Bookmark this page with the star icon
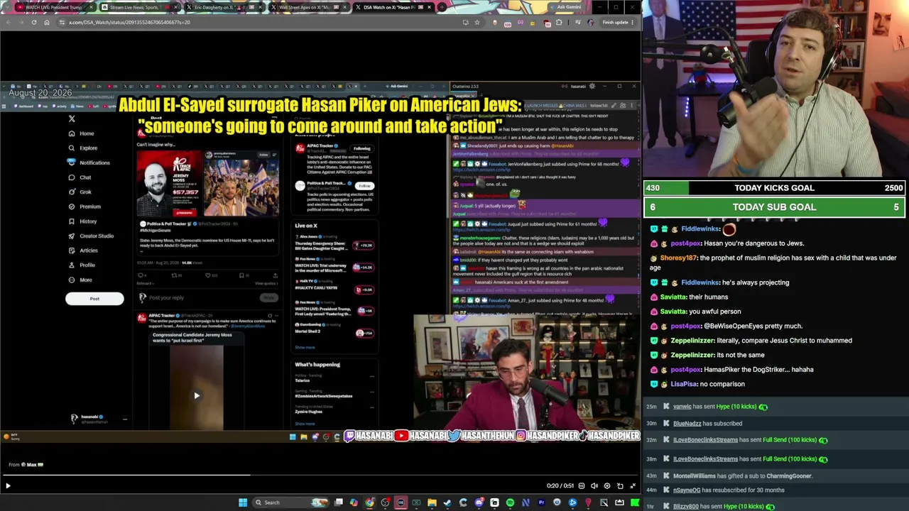The width and height of the screenshot is (909, 511). click(477, 22)
